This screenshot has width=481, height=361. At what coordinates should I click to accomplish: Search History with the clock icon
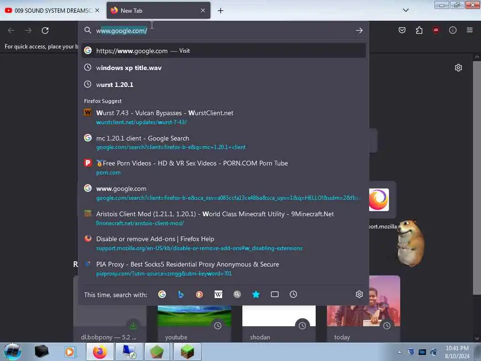click(x=293, y=294)
